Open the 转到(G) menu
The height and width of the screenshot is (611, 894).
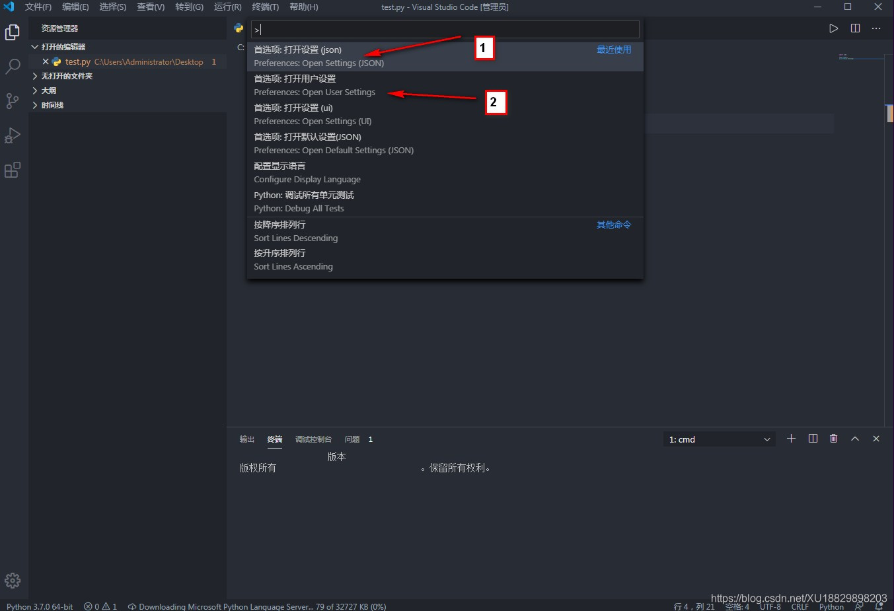[190, 7]
